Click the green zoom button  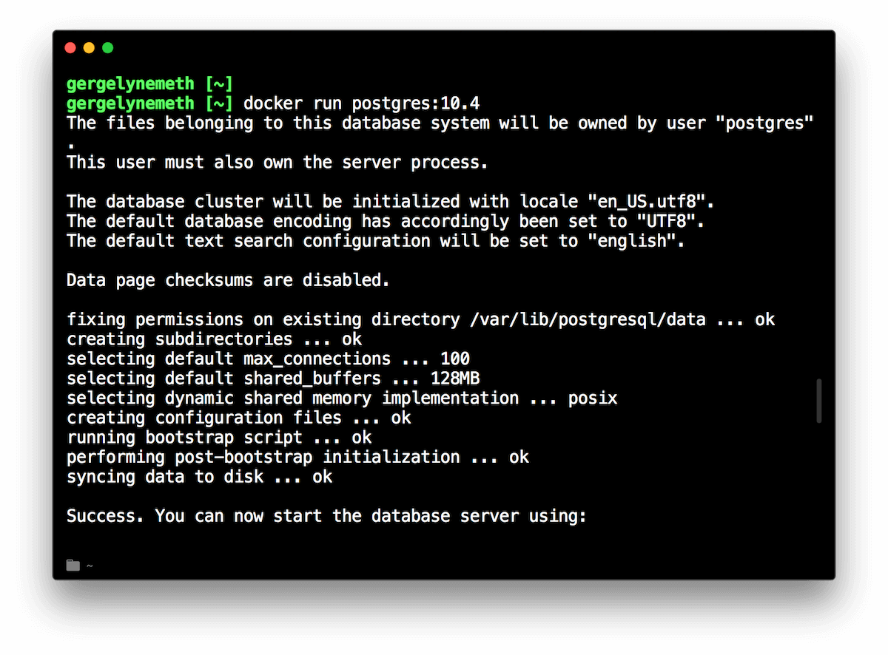pos(107,47)
